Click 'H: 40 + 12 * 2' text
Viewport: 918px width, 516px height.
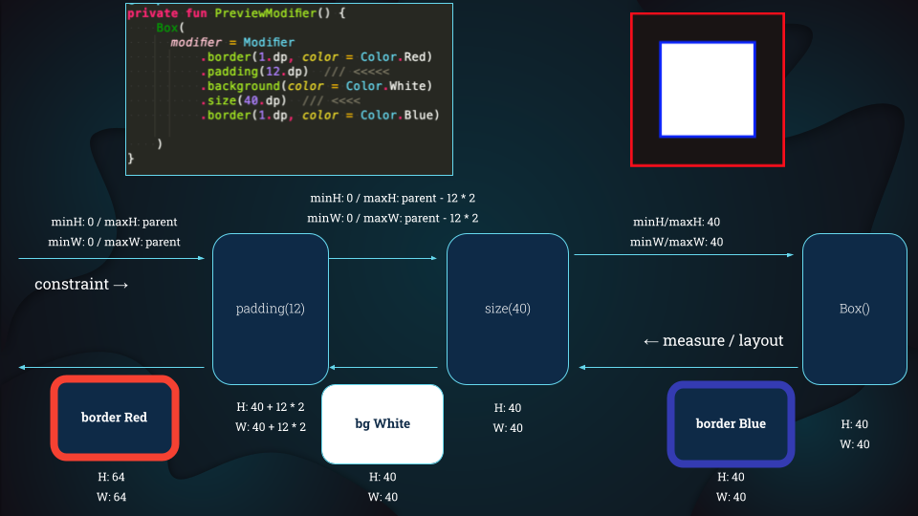coord(271,407)
